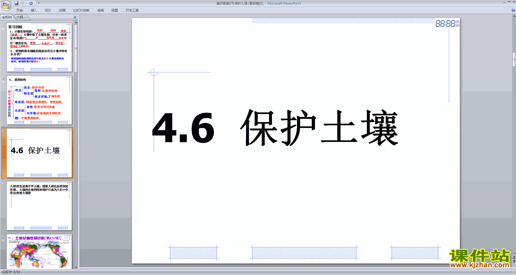
Task: Click the animation star icon under slide 5 number
Action: click(x=3, y=240)
